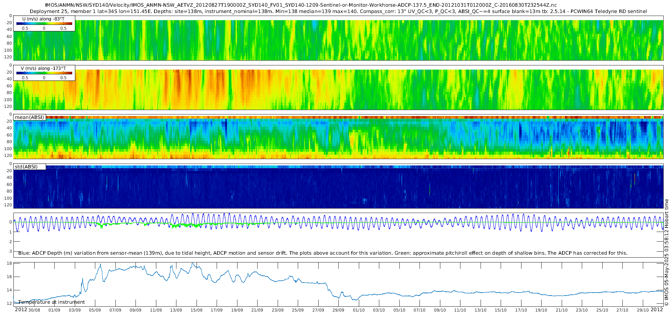Viewport: 670px width, 316px height.
Task: Click the V (m/s) velocity colorbar legend
Action: tap(44, 73)
